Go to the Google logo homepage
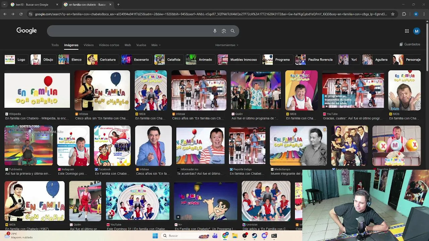This screenshot has height=241, width=429. pyautogui.click(x=26, y=31)
